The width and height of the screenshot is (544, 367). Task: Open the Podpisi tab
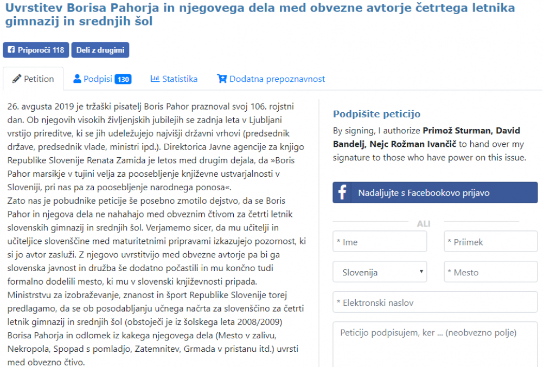(x=102, y=79)
